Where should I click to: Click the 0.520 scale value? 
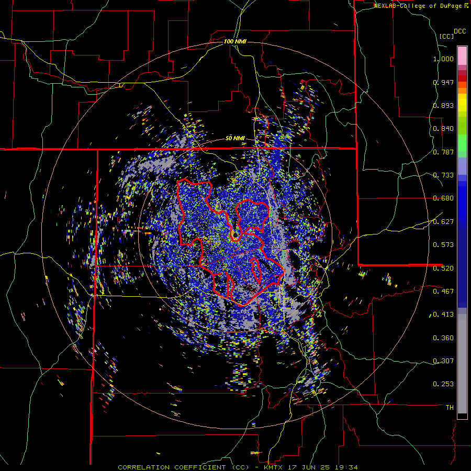point(443,268)
